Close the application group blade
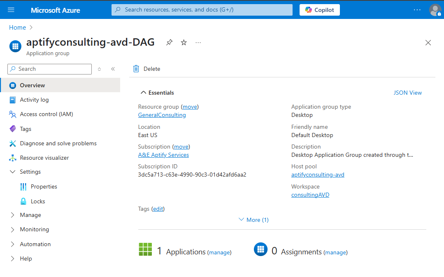 pyautogui.click(x=428, y=42)
